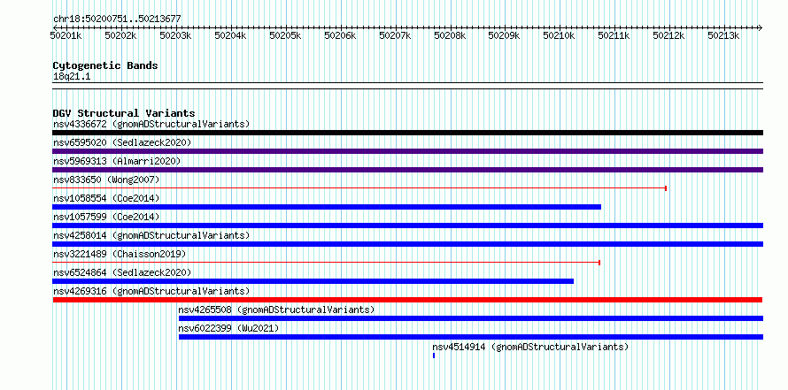The height and width of the screenshot is (390, 788).
Task: Open the nsv6595020 (Sedlazeck2020) label
Action: [x=122, y=142]
